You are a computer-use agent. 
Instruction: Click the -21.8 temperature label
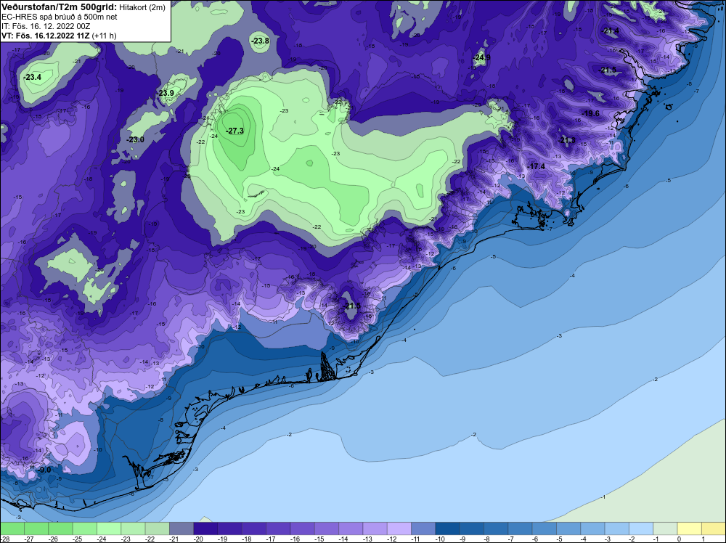[x=567, y=140]
